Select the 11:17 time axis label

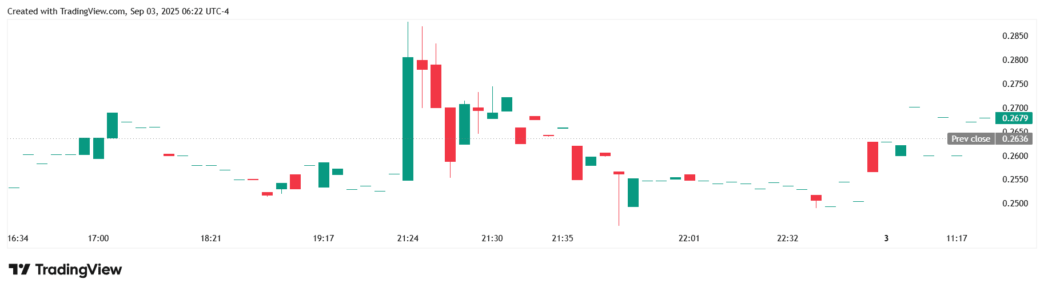[x=957, y=238]
